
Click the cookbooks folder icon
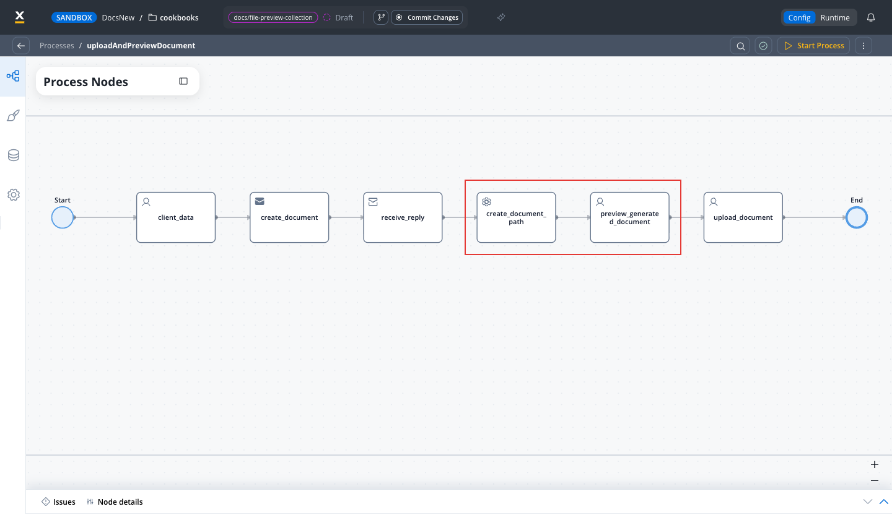[x=152, y=17]
